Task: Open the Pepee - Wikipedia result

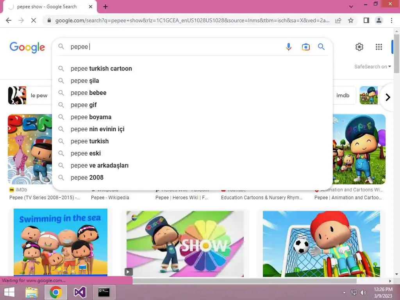Action: (x=110, y=197)
